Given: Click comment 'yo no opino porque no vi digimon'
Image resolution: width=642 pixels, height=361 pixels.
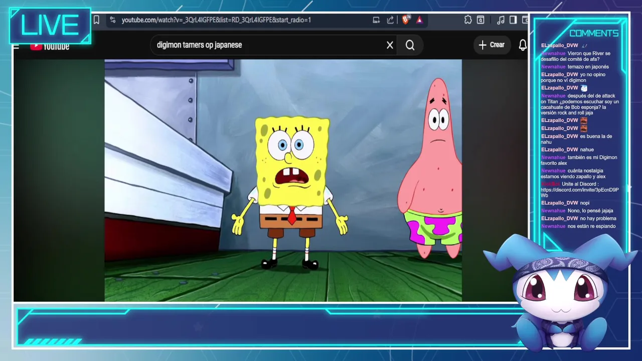Looking at the screenshot, I should [573, 77].
